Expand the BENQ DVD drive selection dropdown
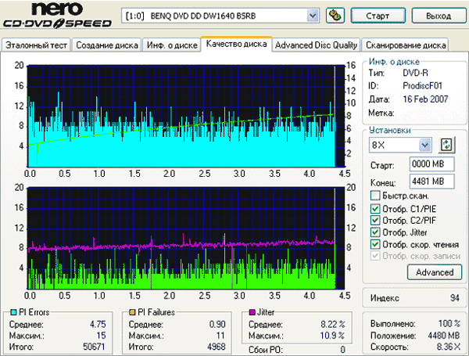The width and height of the screenshot is (469, 356). 313,15
